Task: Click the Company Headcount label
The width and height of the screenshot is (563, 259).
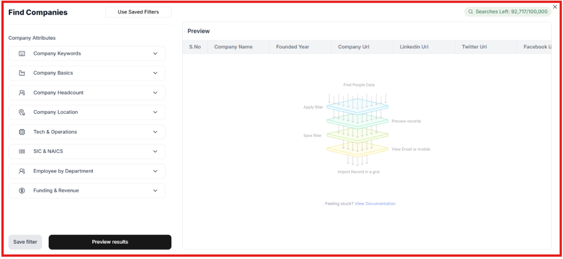Action: click(x=58, y=93)
